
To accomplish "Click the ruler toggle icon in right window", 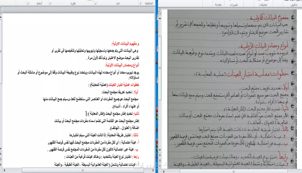I will tap(160, 12).
